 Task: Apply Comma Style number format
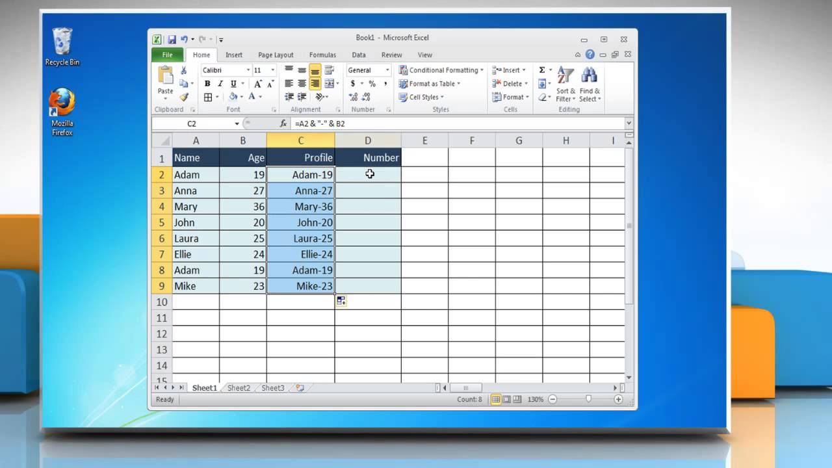click(x=385, y=84)
